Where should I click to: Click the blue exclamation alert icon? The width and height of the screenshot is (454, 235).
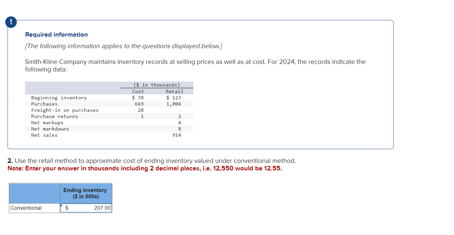(11, 22)
